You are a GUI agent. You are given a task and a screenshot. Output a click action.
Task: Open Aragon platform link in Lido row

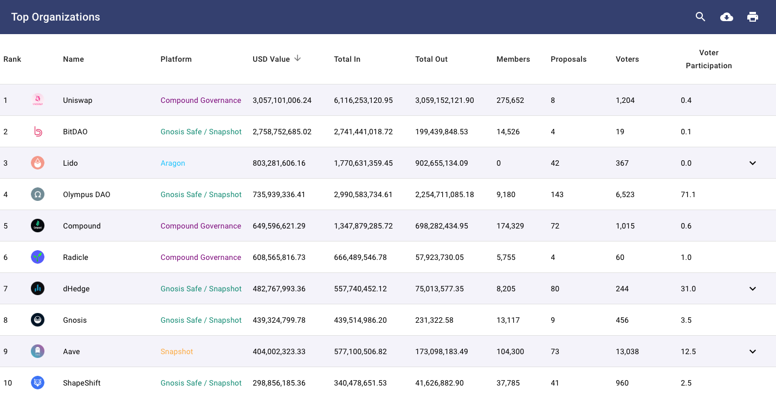click(173, 163)
